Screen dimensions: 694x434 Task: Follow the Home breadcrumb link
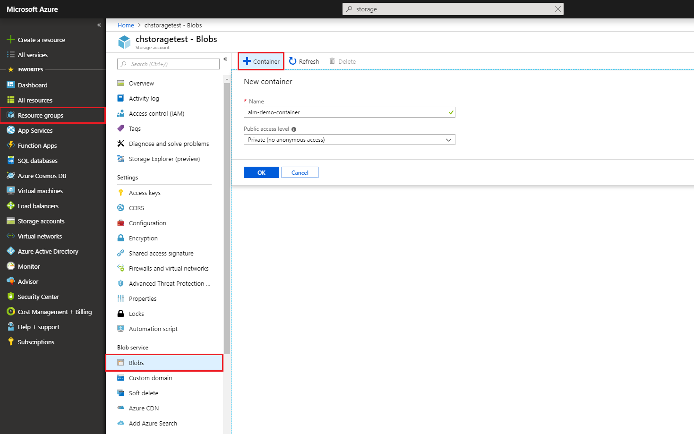126,26
